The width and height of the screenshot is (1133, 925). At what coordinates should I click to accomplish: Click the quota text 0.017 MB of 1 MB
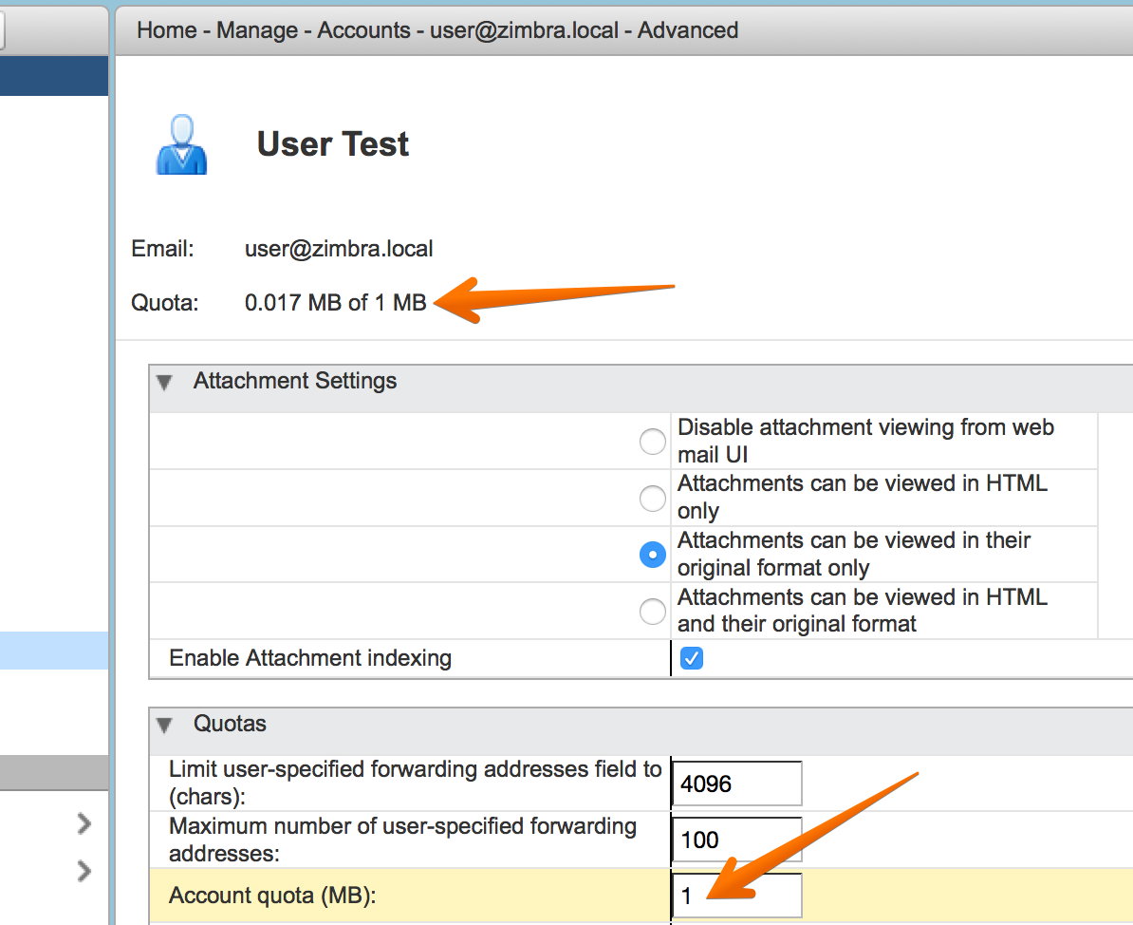coord(335,302)
